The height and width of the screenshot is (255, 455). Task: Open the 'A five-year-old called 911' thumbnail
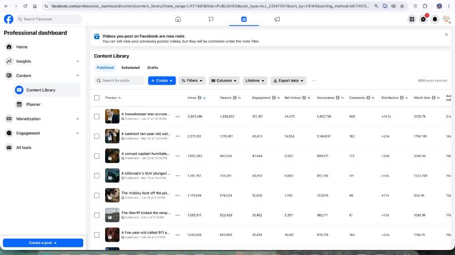112,235
